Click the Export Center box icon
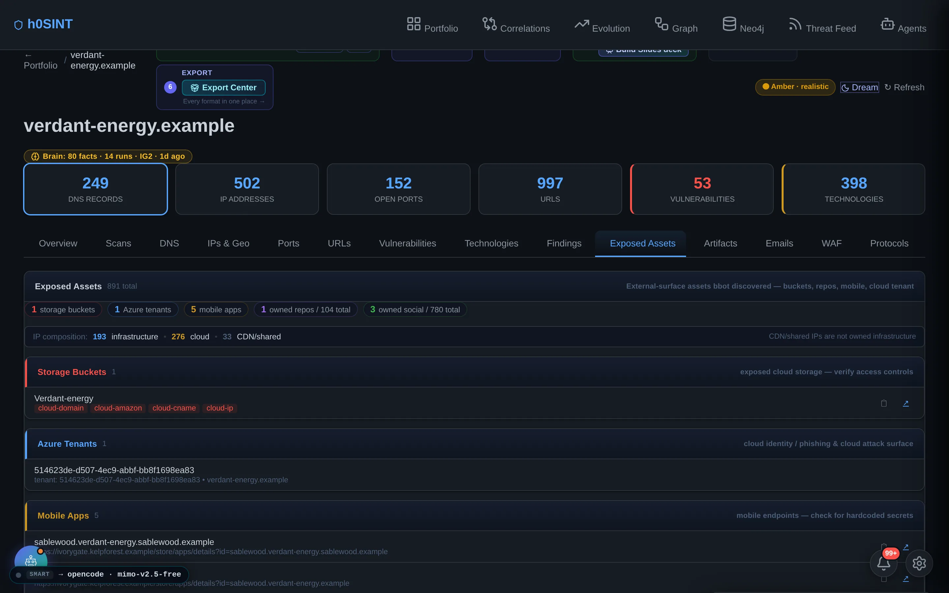 (x=194, y=88)
